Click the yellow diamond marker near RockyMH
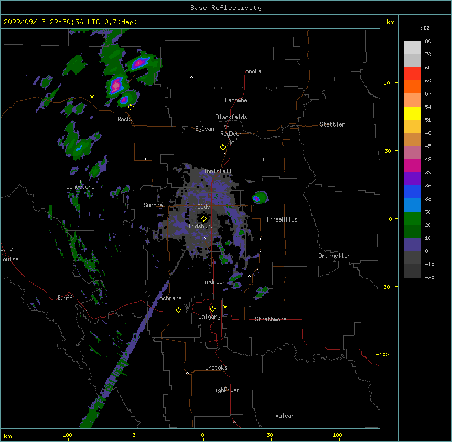 [131, 107]
